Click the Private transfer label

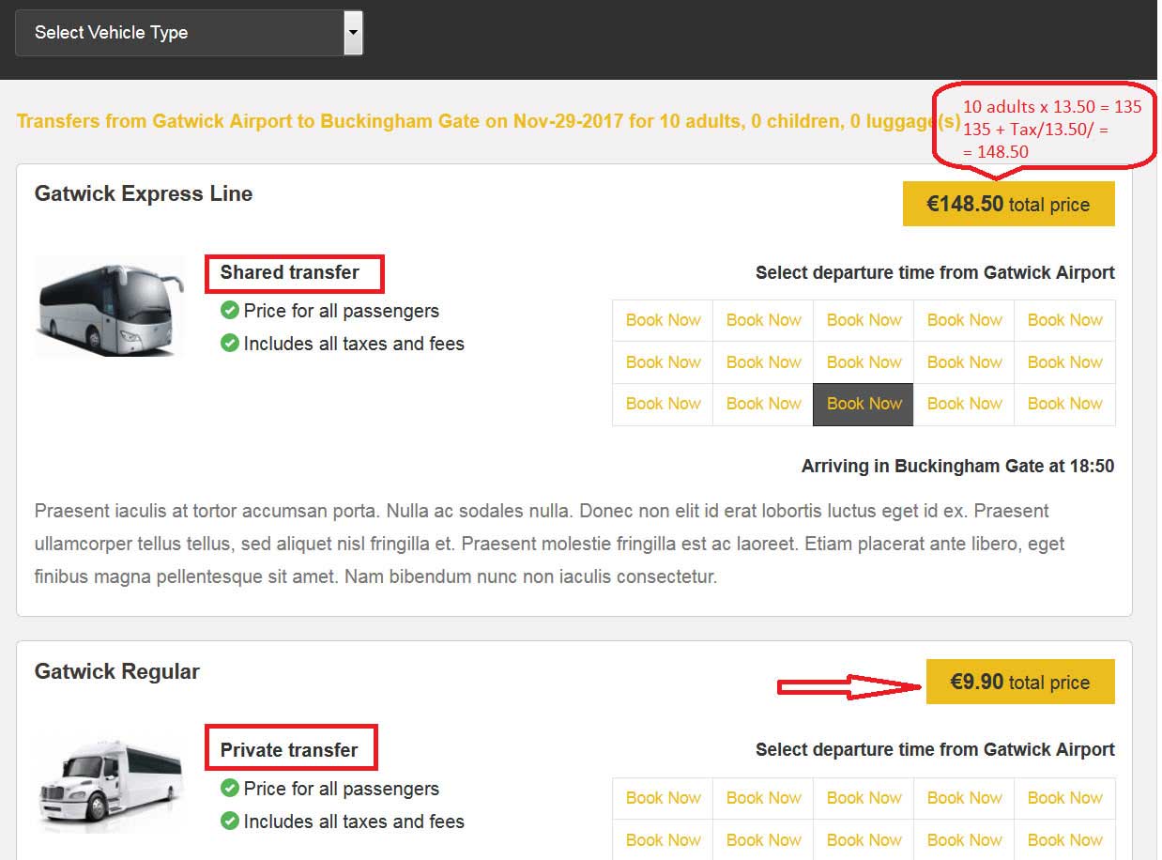289,750
